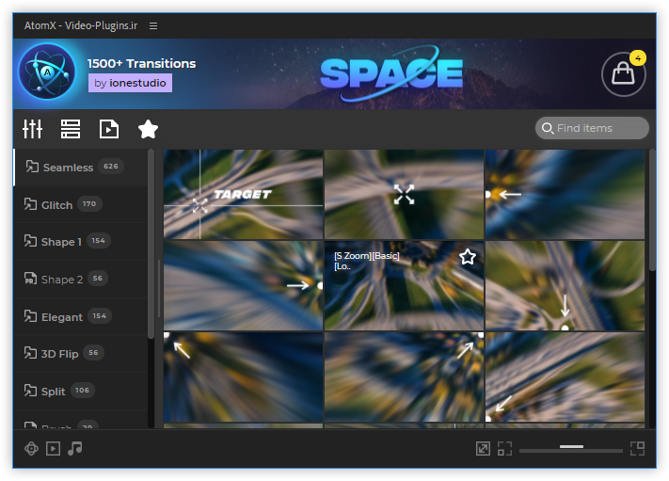The height and width of the screenshot is (481, 669).
Task: Click the Shape 2 PR folder icon
Action: (x=30, y=279)
